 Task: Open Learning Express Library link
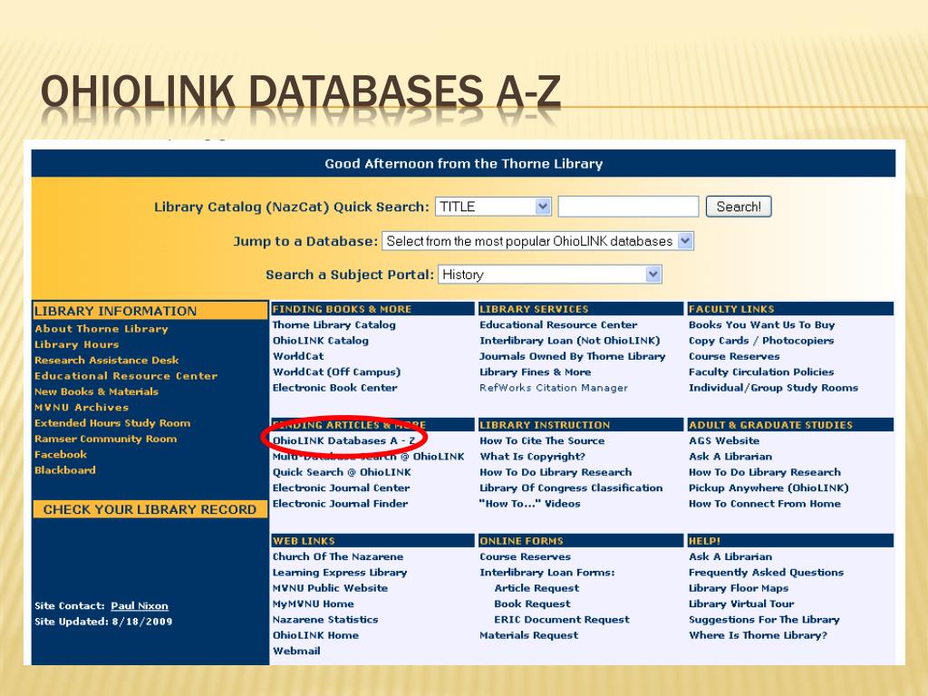tap(339, 573)
